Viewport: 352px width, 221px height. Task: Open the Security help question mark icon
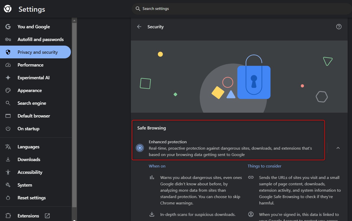point(339,27)
